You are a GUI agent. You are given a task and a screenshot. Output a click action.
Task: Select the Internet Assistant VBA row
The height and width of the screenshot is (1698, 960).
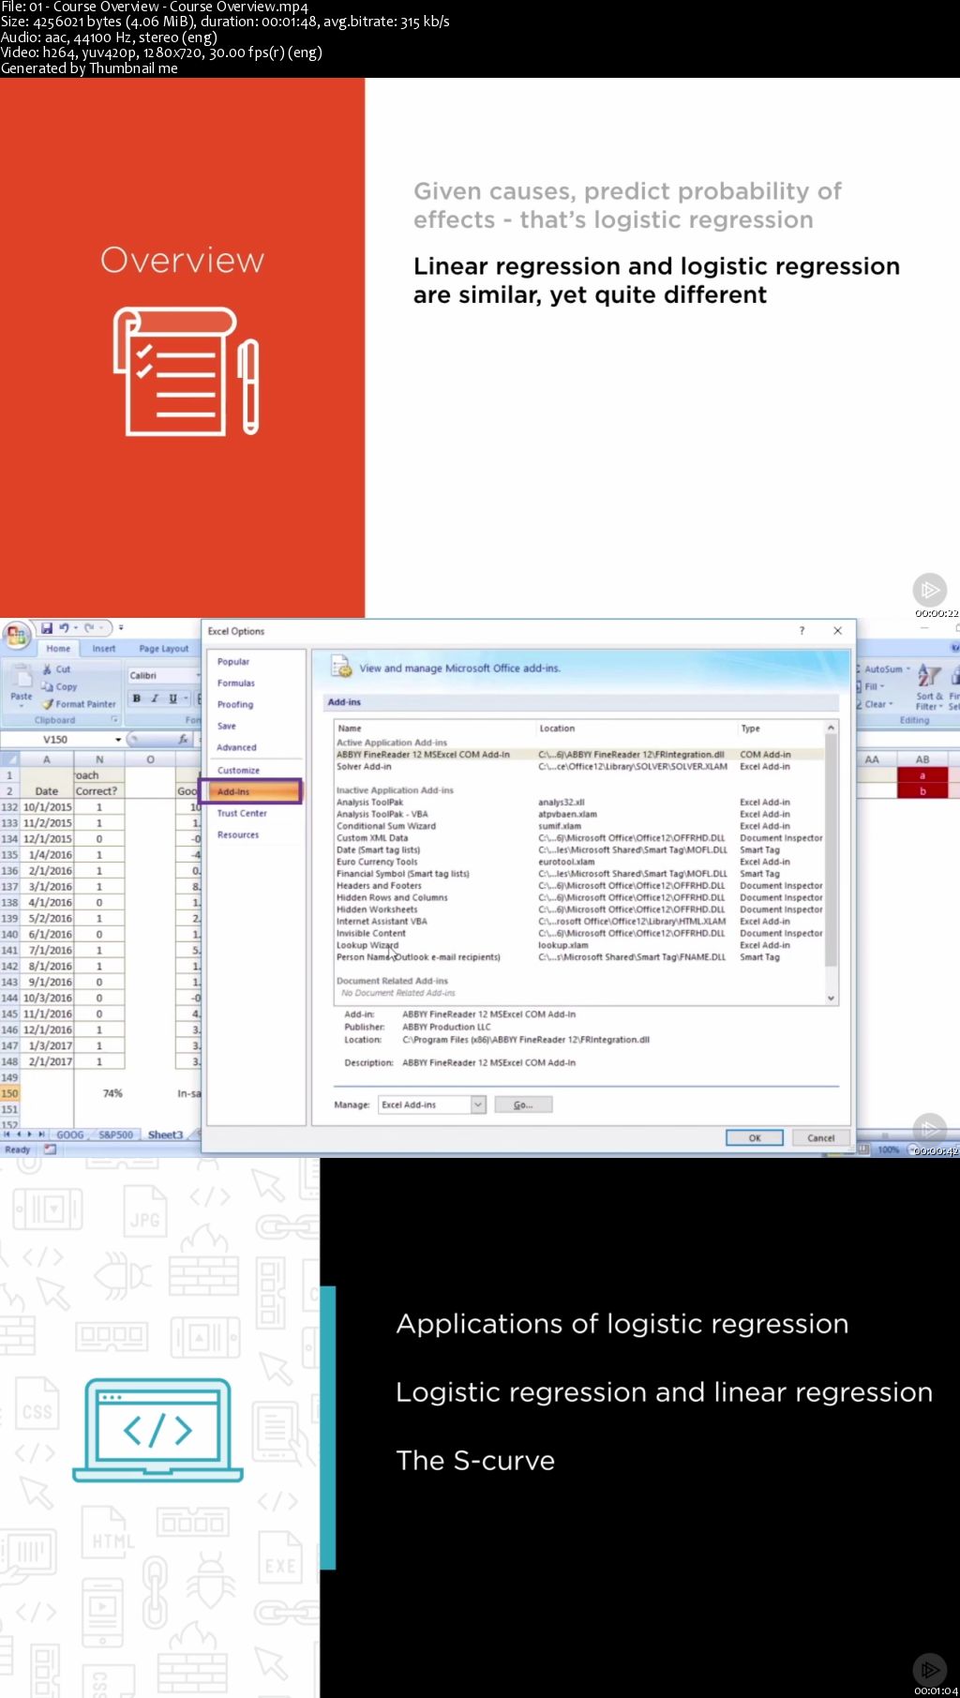(x=579, y=922)
